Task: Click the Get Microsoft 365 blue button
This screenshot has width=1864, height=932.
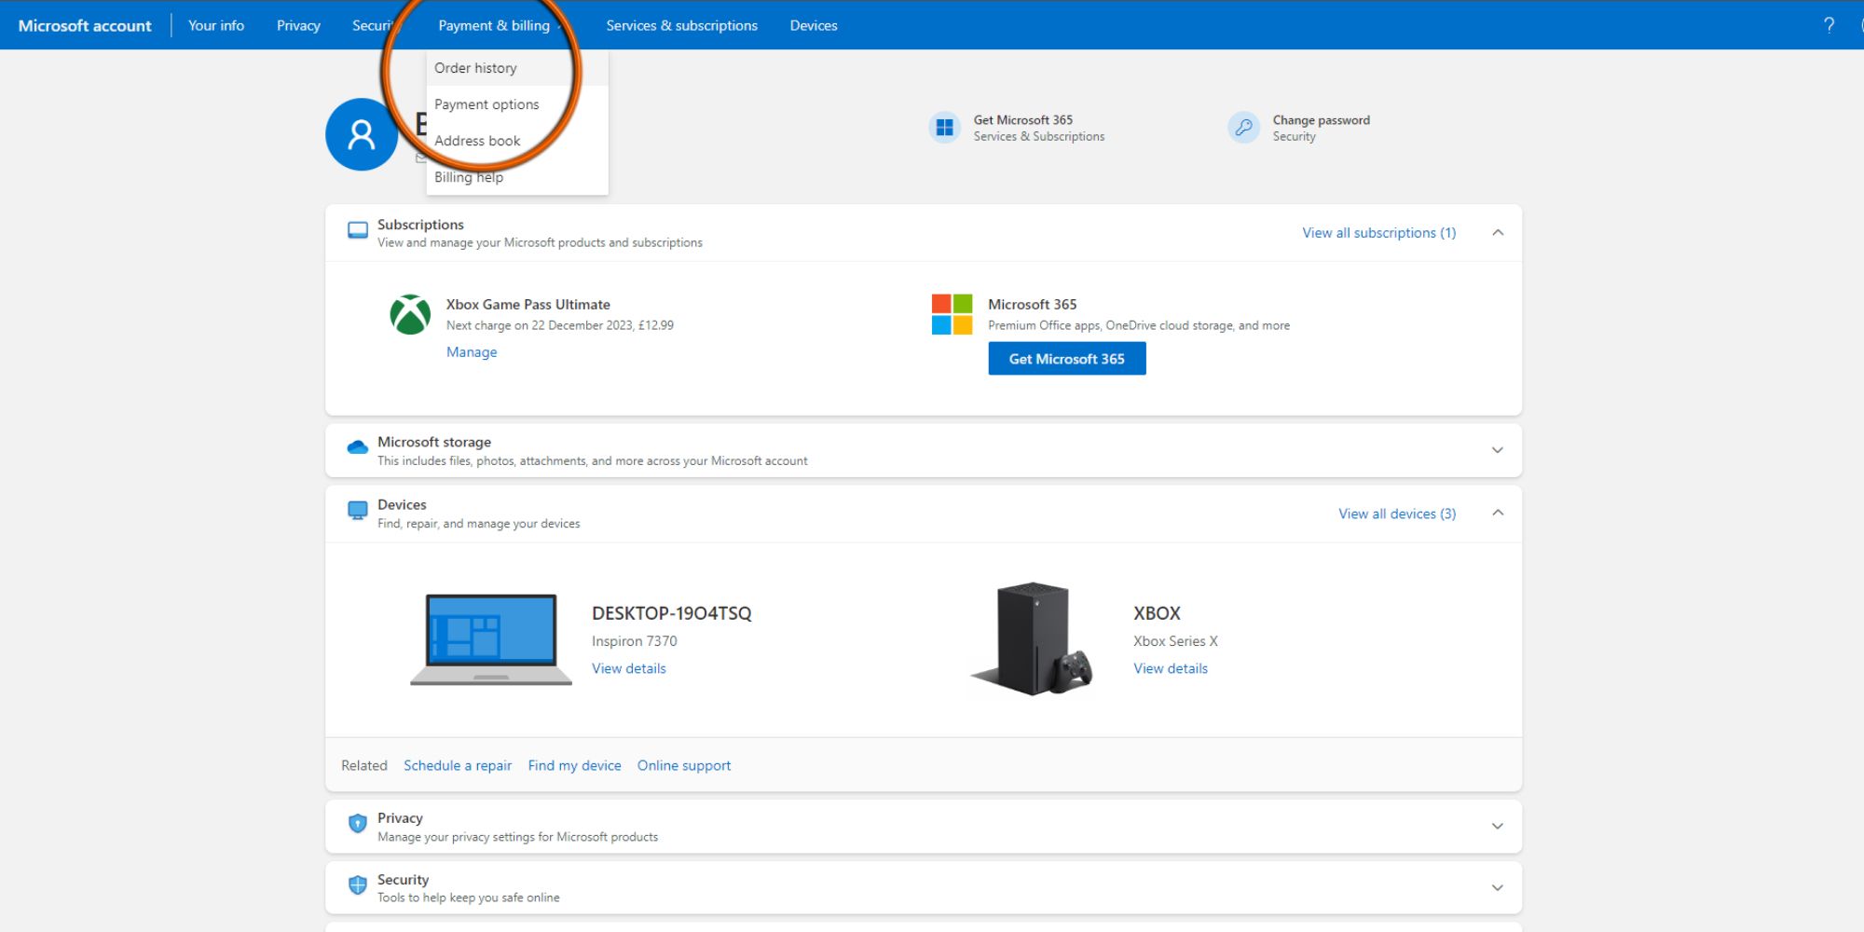Action: coord(1067,359)
